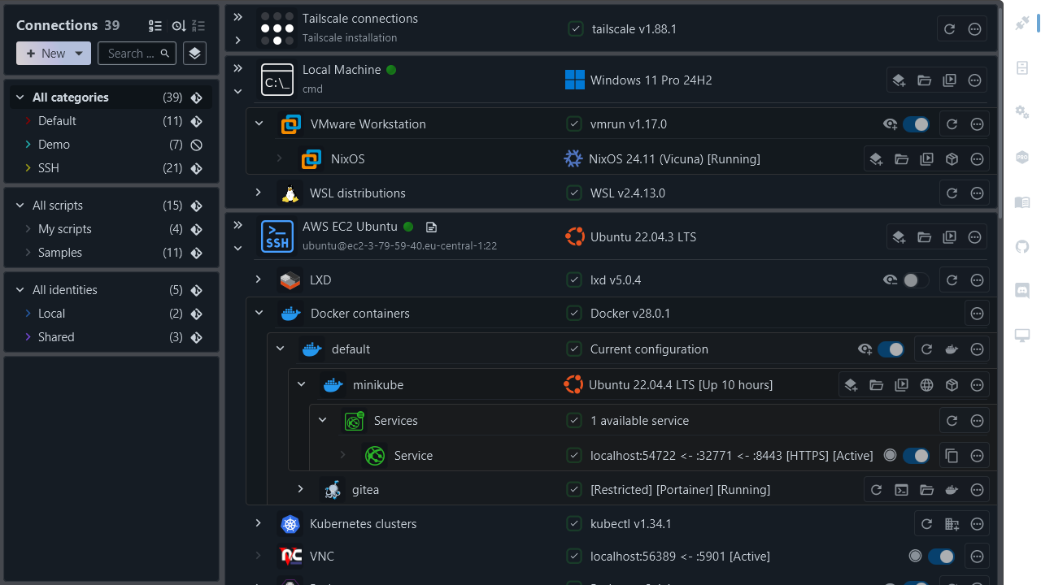Toggle the VMware Workstation switch off
Viewport: 1041px width, 585px height.
(x=916, y=124)
